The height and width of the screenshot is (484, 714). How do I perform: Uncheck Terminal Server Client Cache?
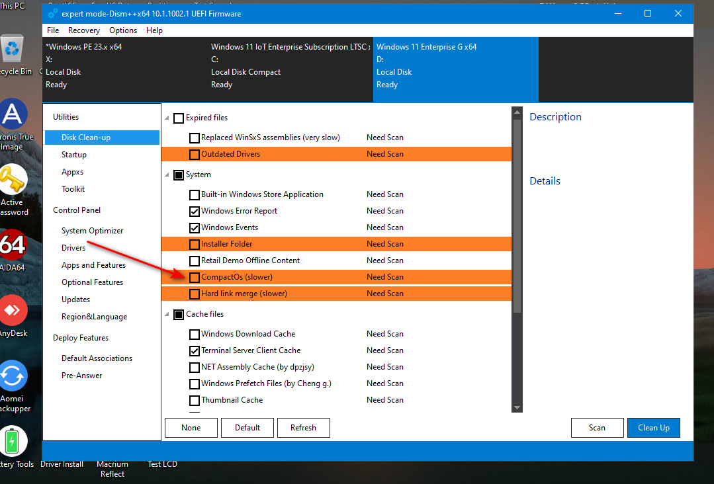pos(195,350)
